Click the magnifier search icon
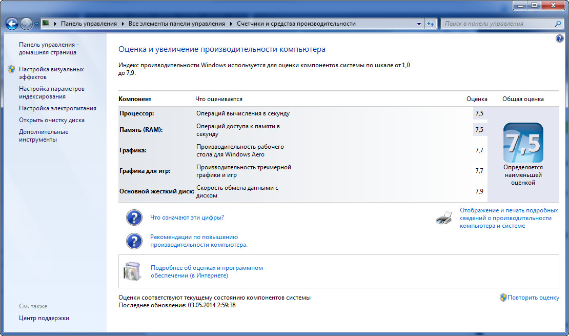The height and width of the screenshot is (336, 569). pyautogui.click(x=558, y=24)
